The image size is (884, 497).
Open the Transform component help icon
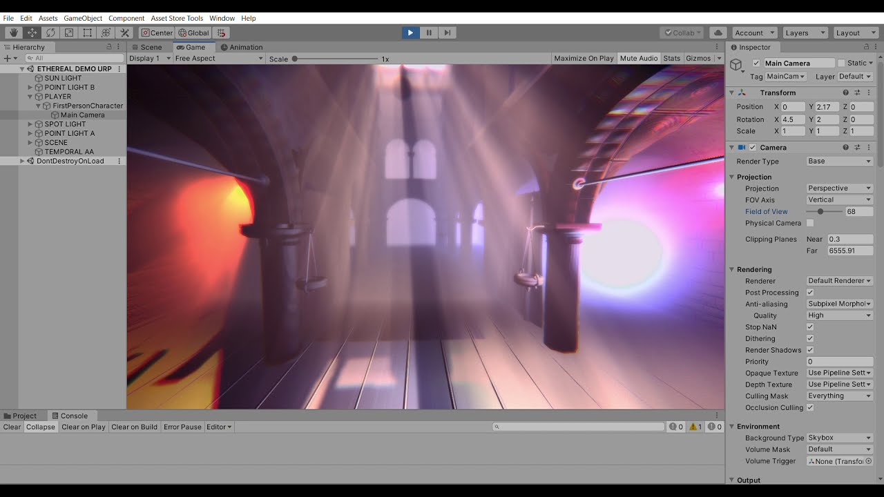pyautogui.click(x=845, y=92)
